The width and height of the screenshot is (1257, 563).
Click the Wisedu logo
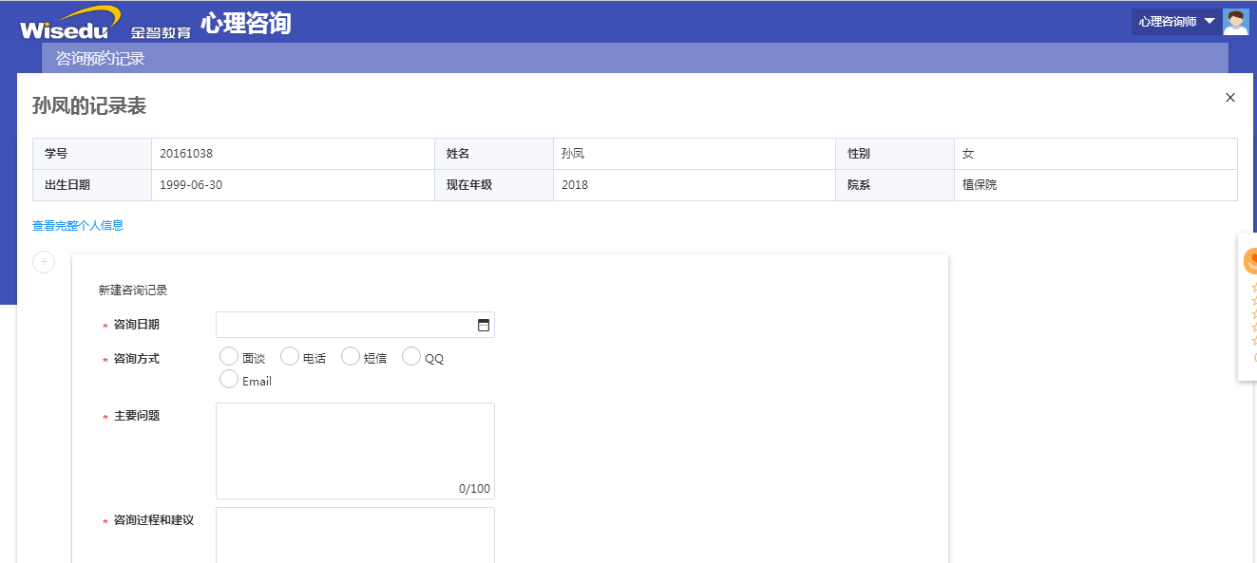70,23
